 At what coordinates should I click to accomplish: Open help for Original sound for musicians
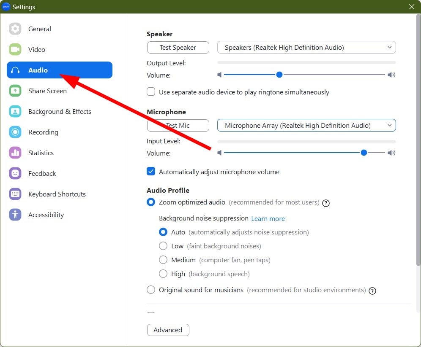pos(372,291)
